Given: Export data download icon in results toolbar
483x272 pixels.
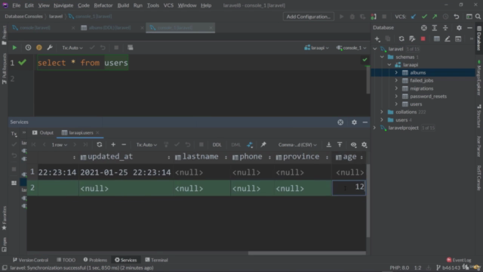Looking at the screenshot, I should [x=329, y=144].
